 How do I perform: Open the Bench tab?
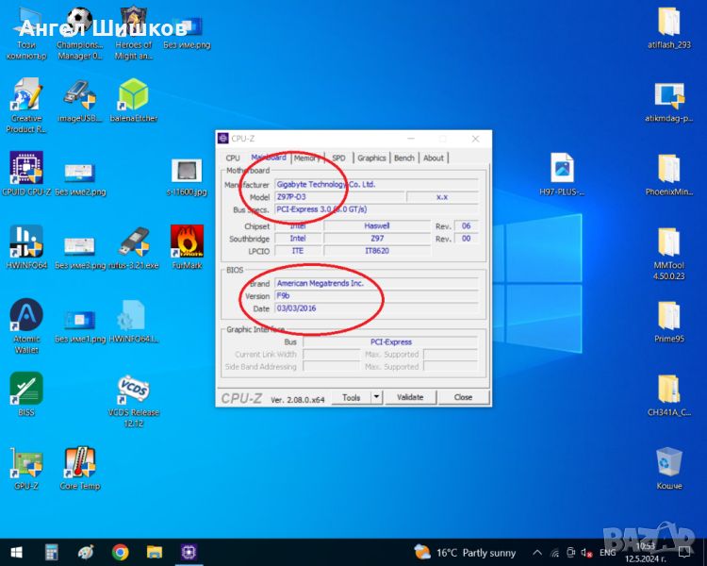point(403,158)
